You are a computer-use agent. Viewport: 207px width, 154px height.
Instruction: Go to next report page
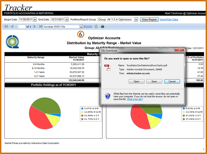click(35, 27)
